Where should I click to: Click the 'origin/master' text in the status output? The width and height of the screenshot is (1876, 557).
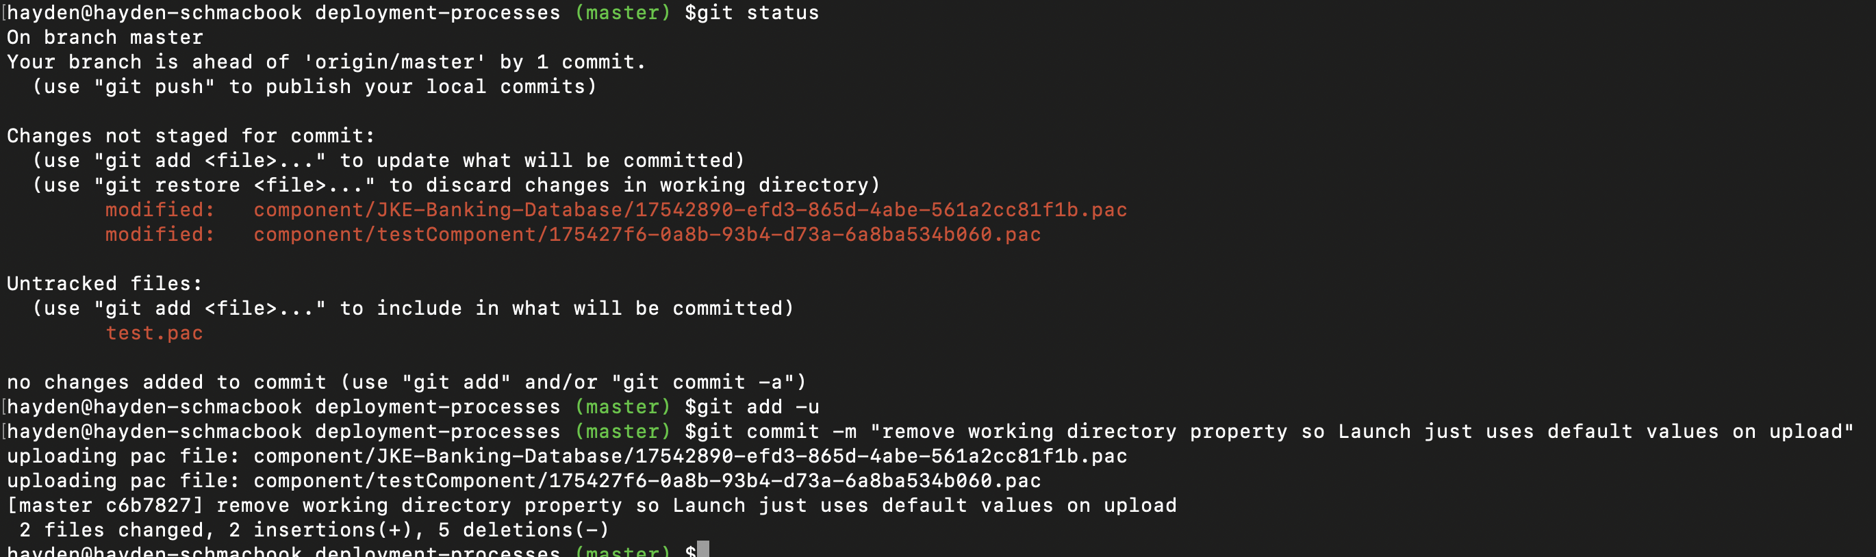point(394,62)
